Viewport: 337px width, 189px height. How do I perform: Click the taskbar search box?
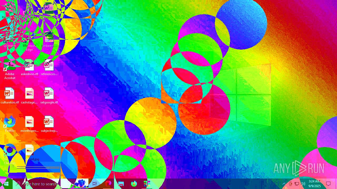pyautogui.click(x=37, y=184)
